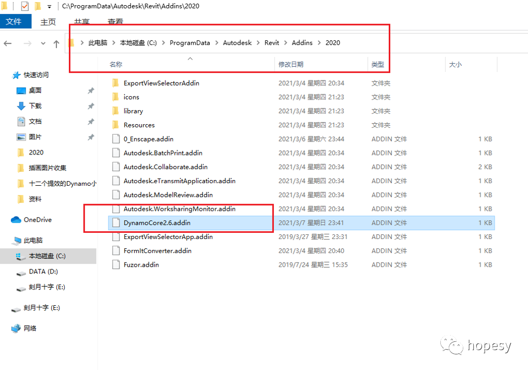Sort by the 名称 column header
528x370 pixels.
116,64
